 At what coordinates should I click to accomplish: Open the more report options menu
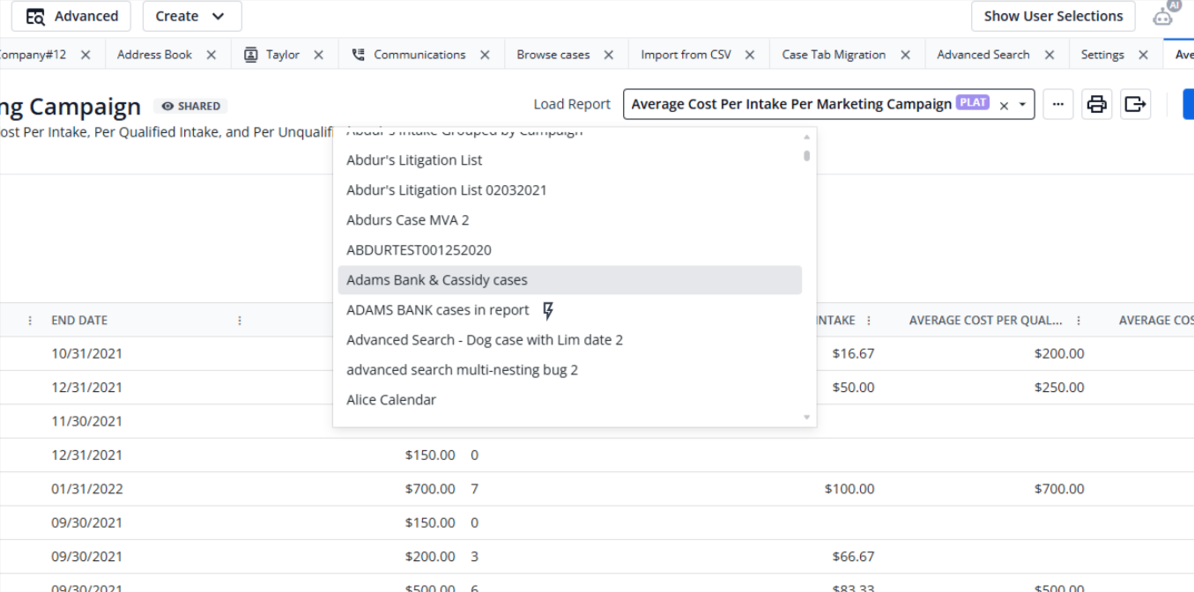(1057, 103)
